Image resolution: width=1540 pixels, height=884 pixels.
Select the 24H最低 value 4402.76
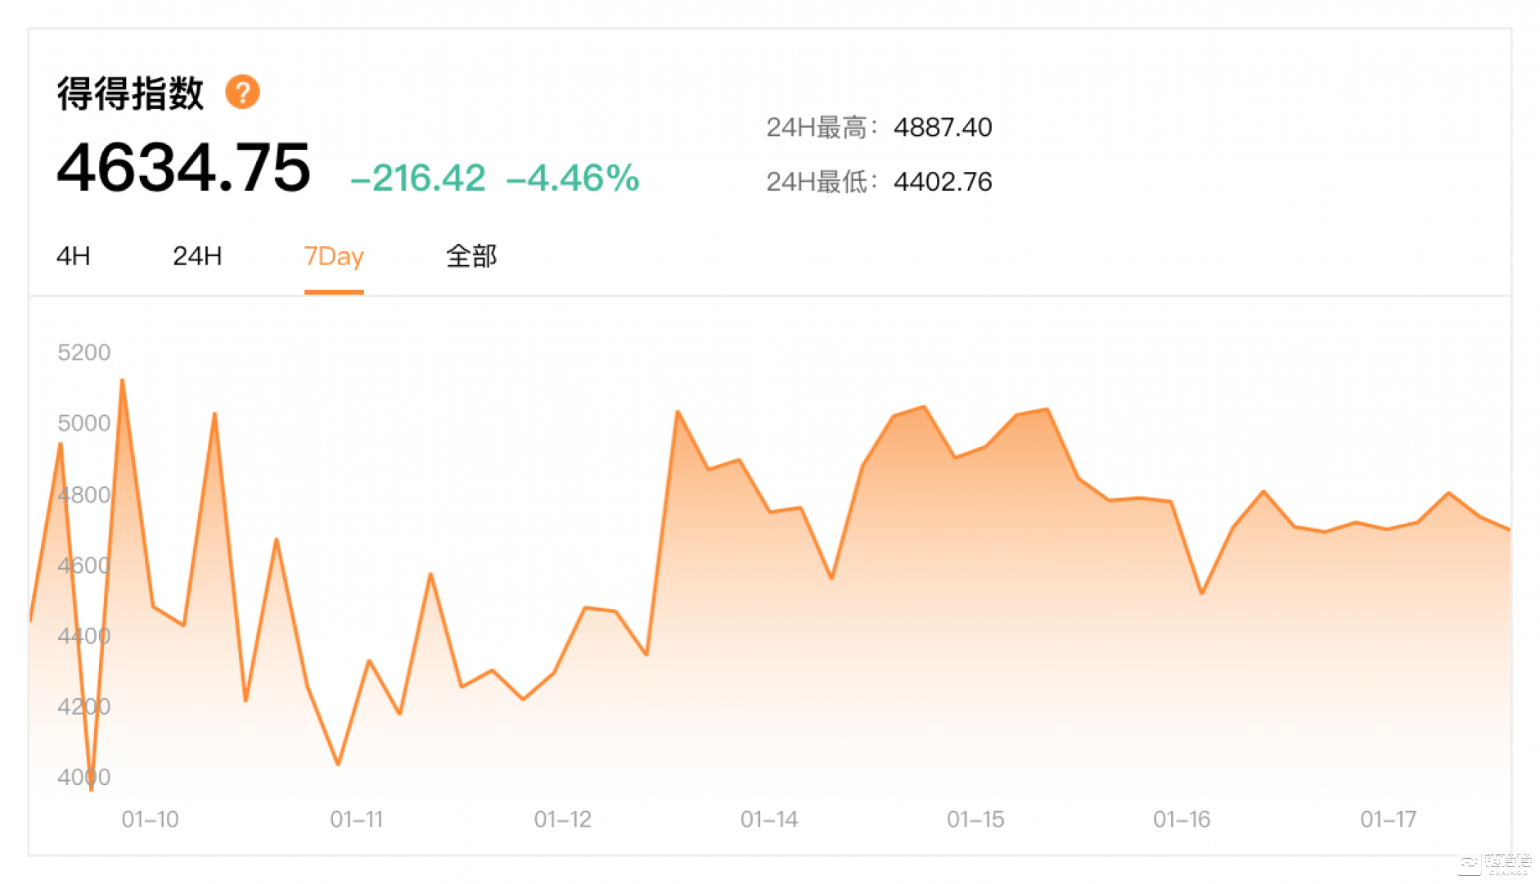click(943, 182)
